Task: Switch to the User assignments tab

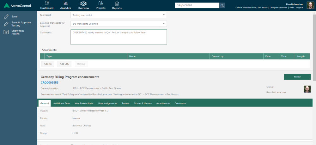Action: coord(107,103)
